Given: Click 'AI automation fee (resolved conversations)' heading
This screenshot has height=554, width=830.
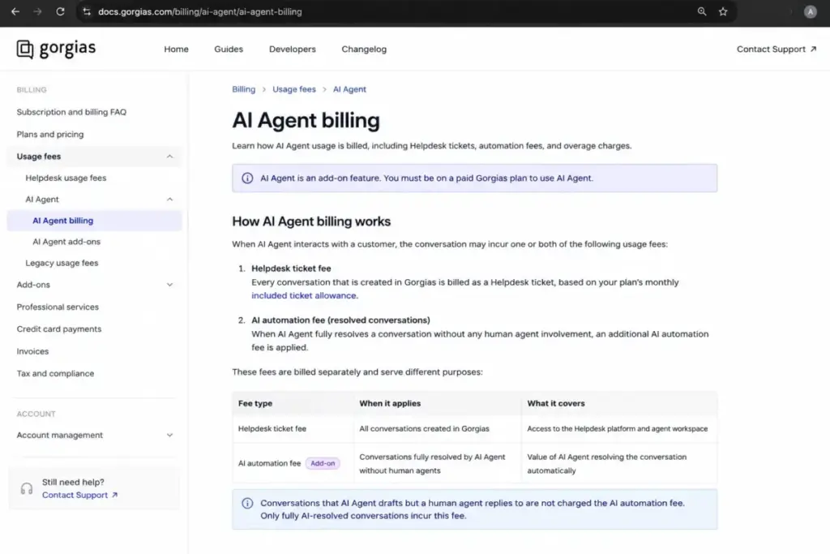Looking at the screenshot, I should pyautogui.click(x=341, y=320).
